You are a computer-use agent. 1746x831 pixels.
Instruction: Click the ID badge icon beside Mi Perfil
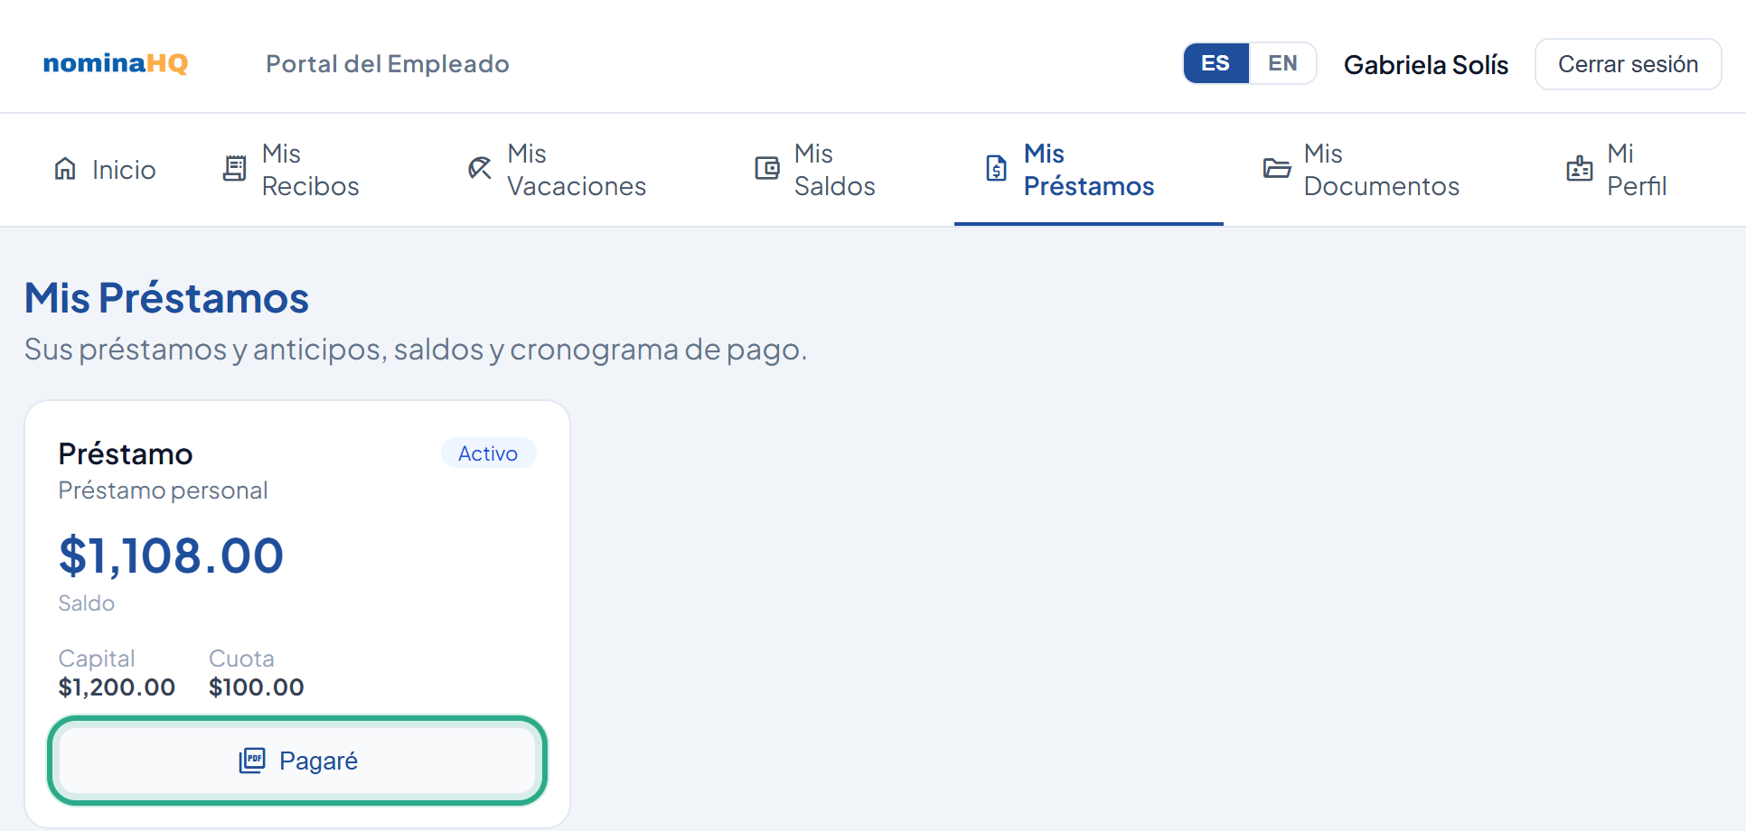[1580, 169]
